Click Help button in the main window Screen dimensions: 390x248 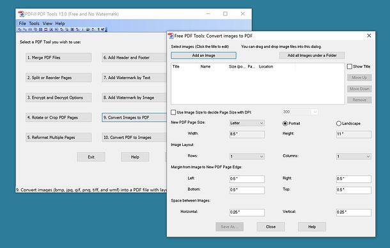click(x=135, y=157)
